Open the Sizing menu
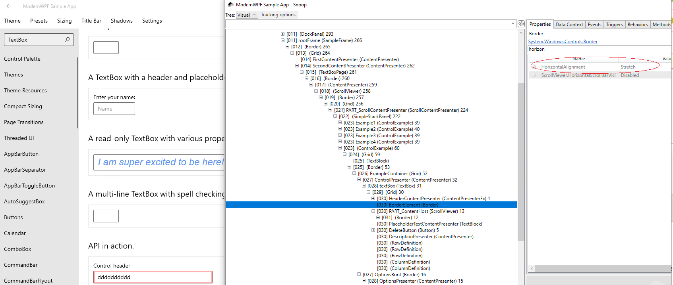This screenshot has width=673, height=285. (x=64, y=21)
